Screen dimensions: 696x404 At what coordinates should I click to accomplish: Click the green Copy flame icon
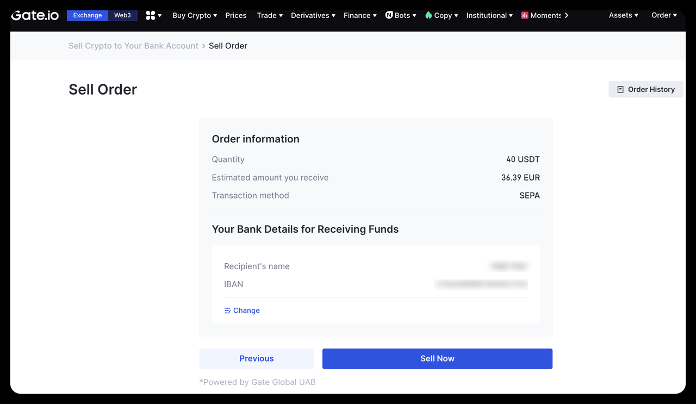pos(428,15)
